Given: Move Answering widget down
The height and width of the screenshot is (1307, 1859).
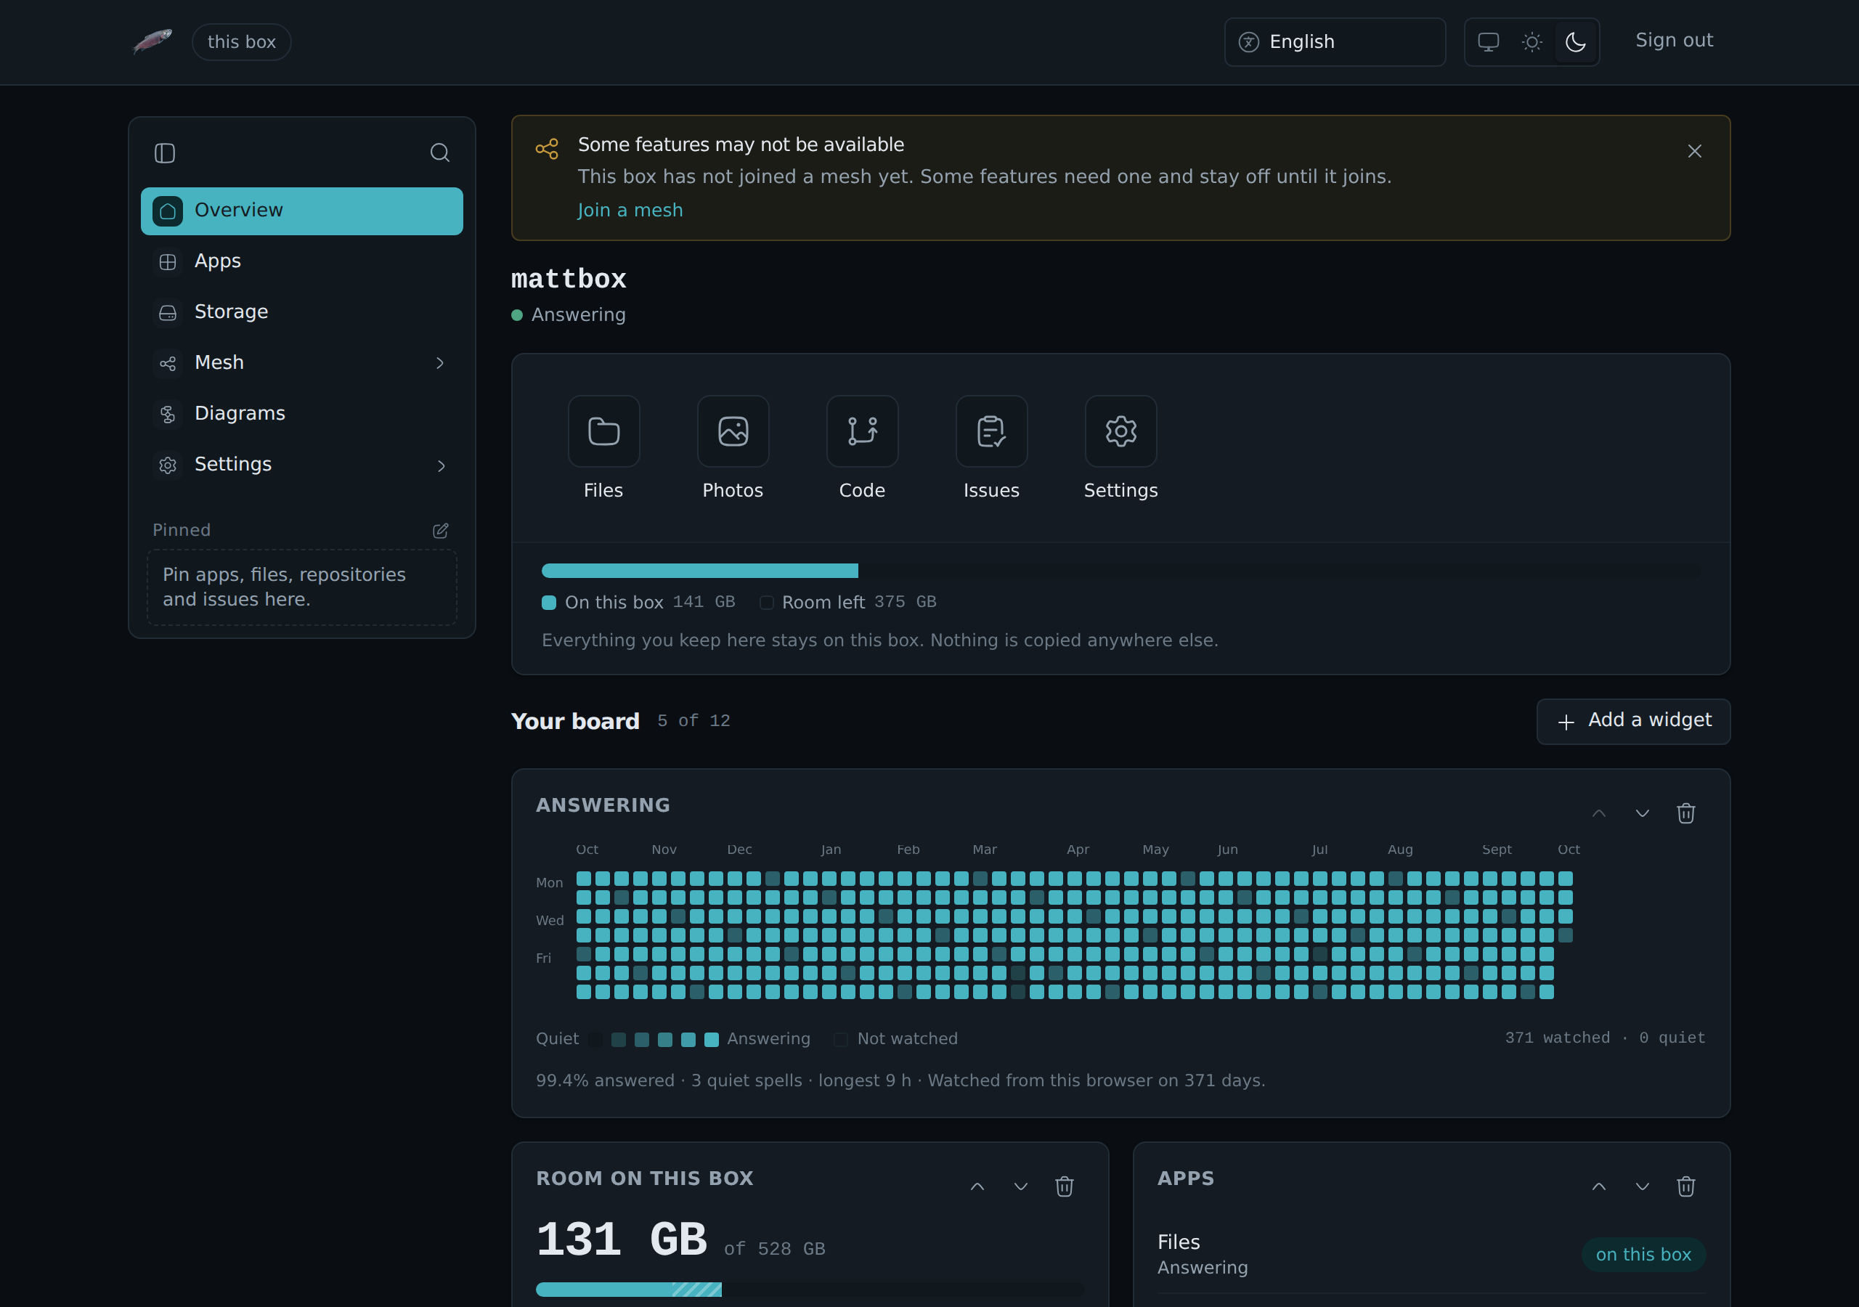Looking at the screenshot, I should tap(1642, 813).
